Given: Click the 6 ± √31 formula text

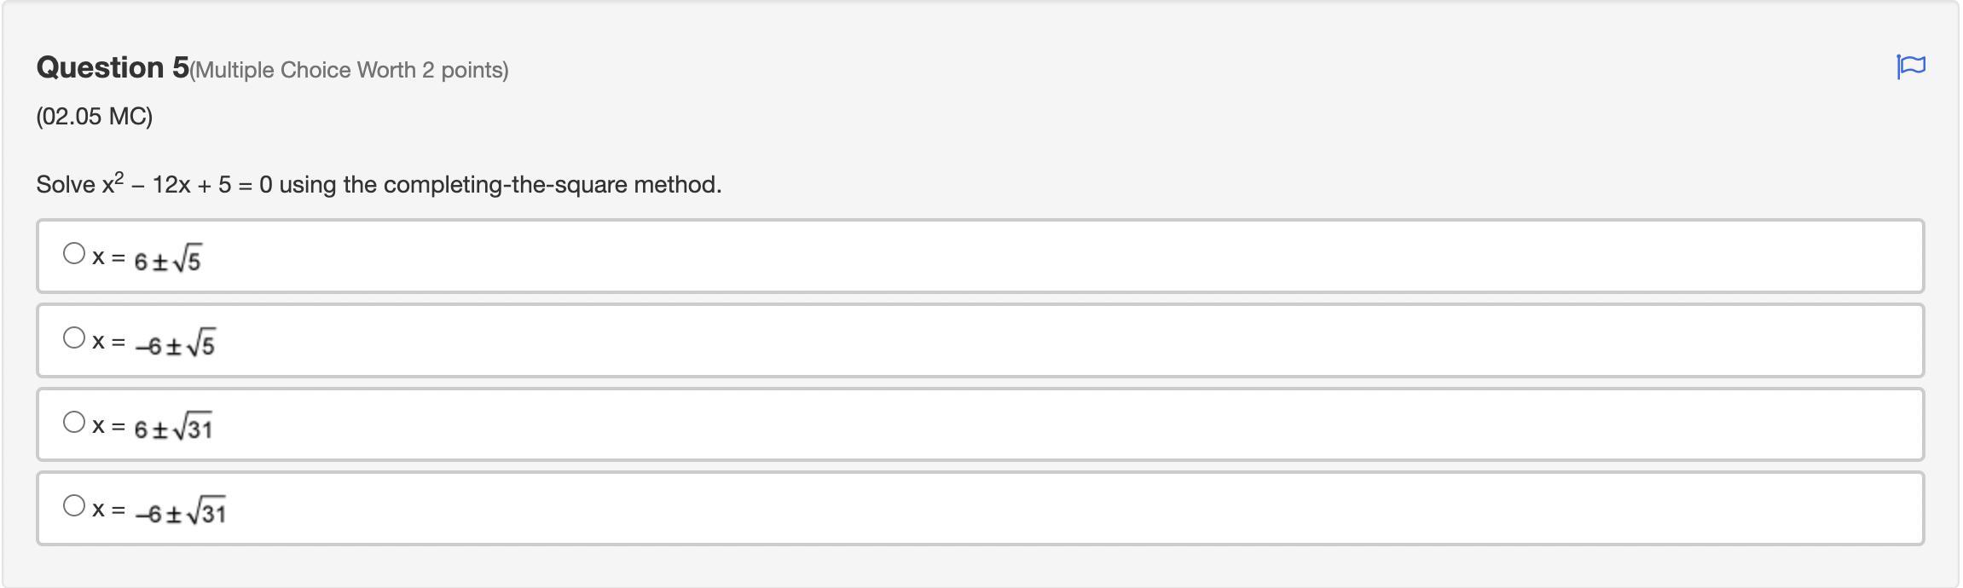Looking at the screenshot, I should click(x=173, y=428).
